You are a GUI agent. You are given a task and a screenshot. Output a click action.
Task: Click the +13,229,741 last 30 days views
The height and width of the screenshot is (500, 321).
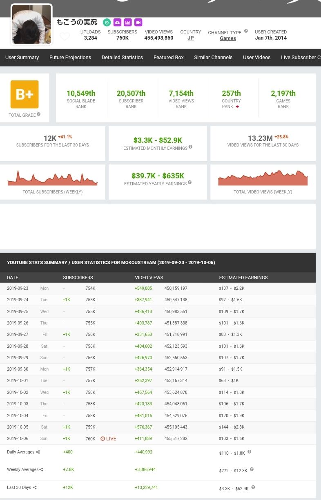pyautogui.click(x=146, y=488)
